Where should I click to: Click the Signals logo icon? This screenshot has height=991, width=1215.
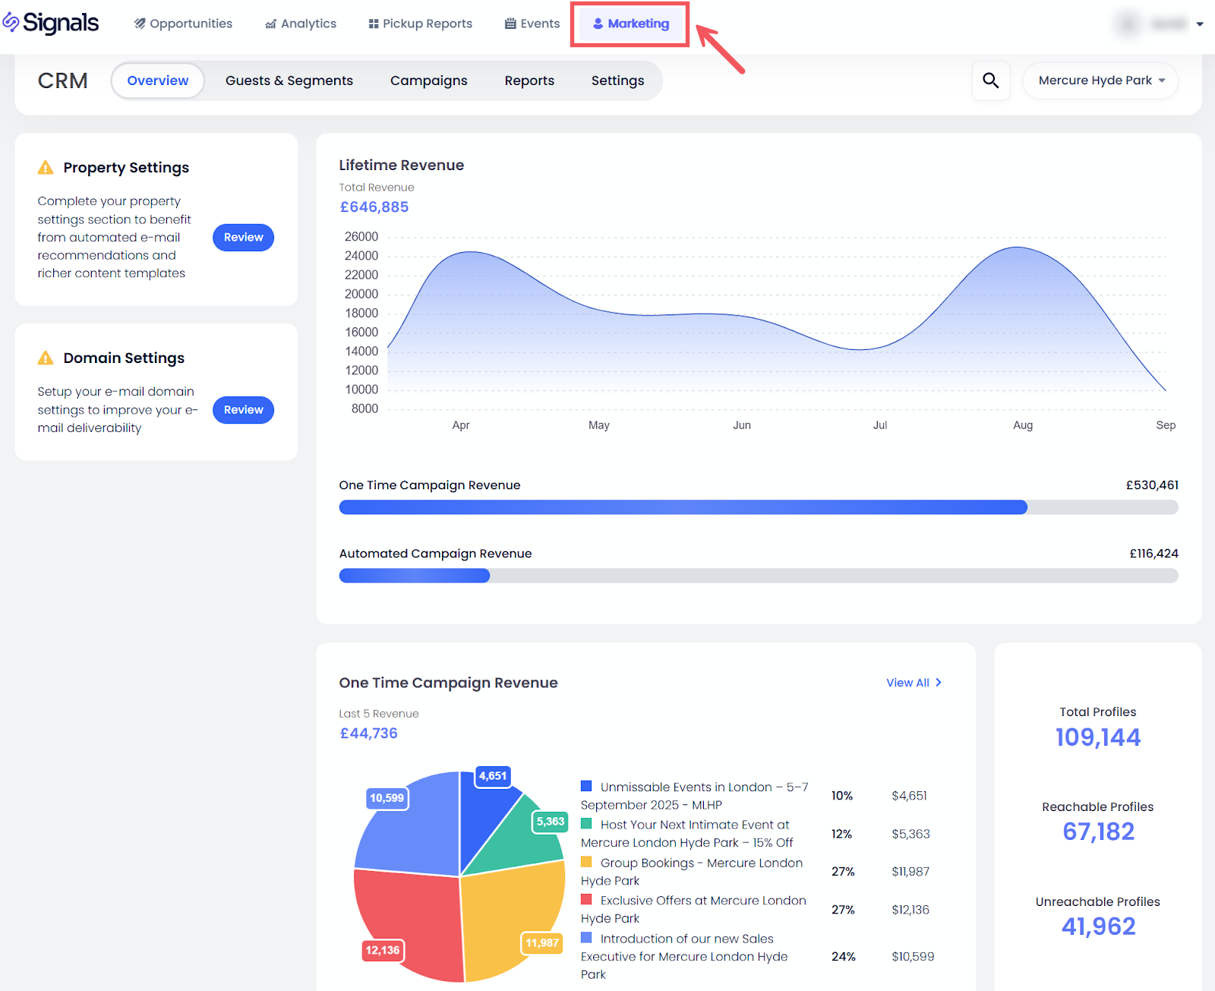point(11,23)
